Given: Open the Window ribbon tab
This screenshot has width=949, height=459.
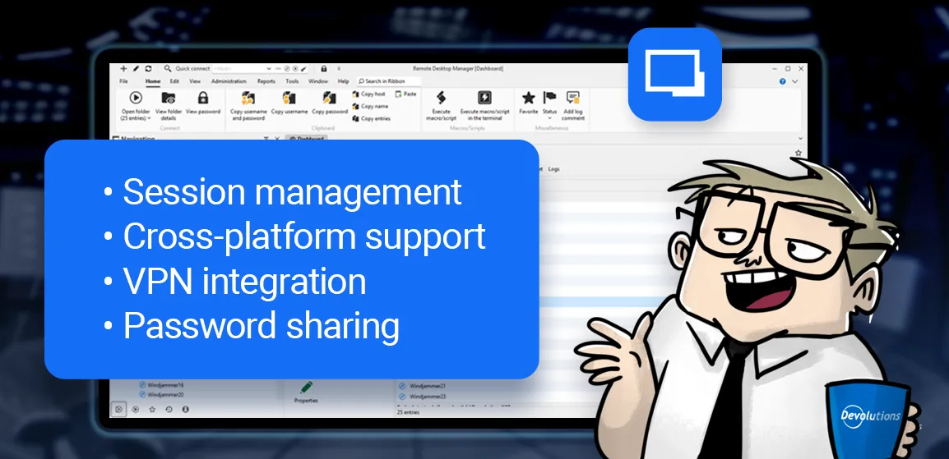Looking at the screenshot, I should coord(318,81).
